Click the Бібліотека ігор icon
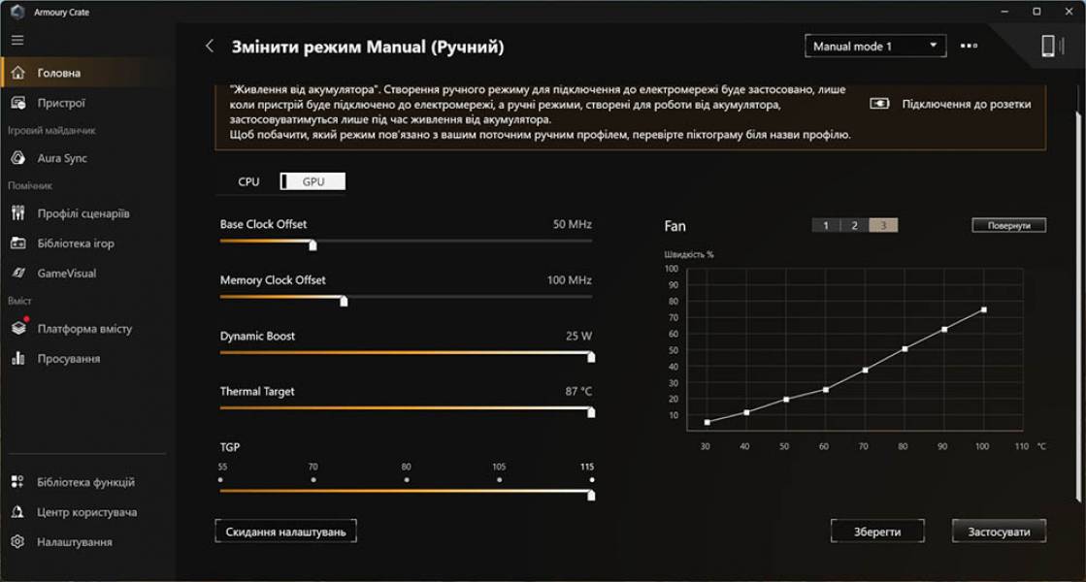 point(18,242)
